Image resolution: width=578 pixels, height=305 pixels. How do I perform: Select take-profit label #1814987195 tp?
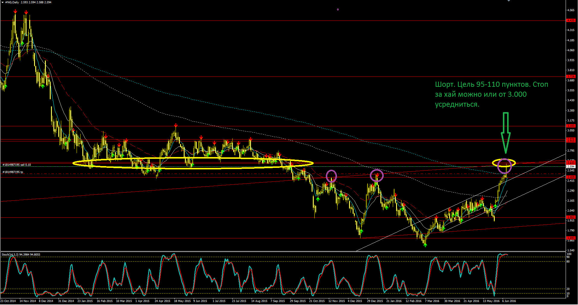[13, 172]
